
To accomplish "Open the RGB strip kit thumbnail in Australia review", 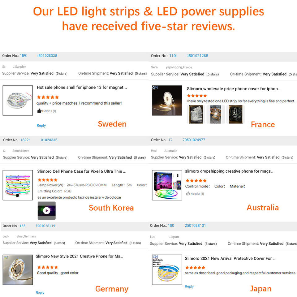I will click(167, 185).
